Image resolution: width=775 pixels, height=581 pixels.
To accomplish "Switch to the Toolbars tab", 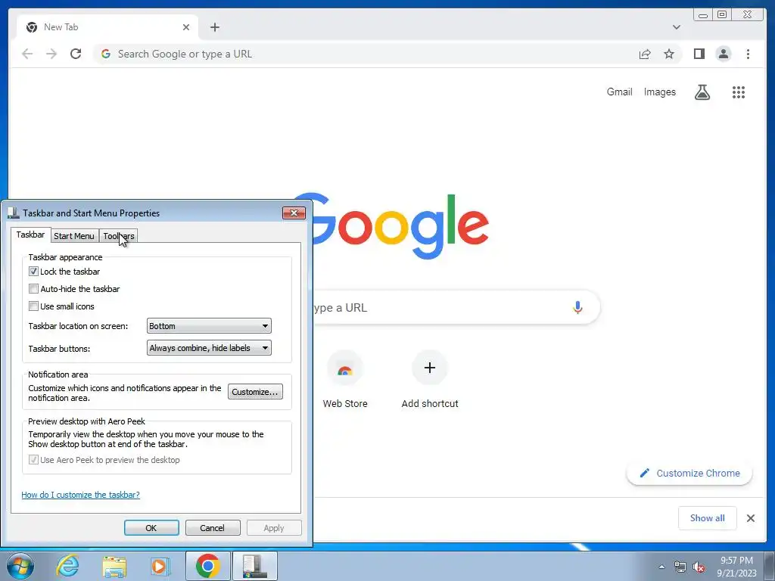I will click(119, 236).
